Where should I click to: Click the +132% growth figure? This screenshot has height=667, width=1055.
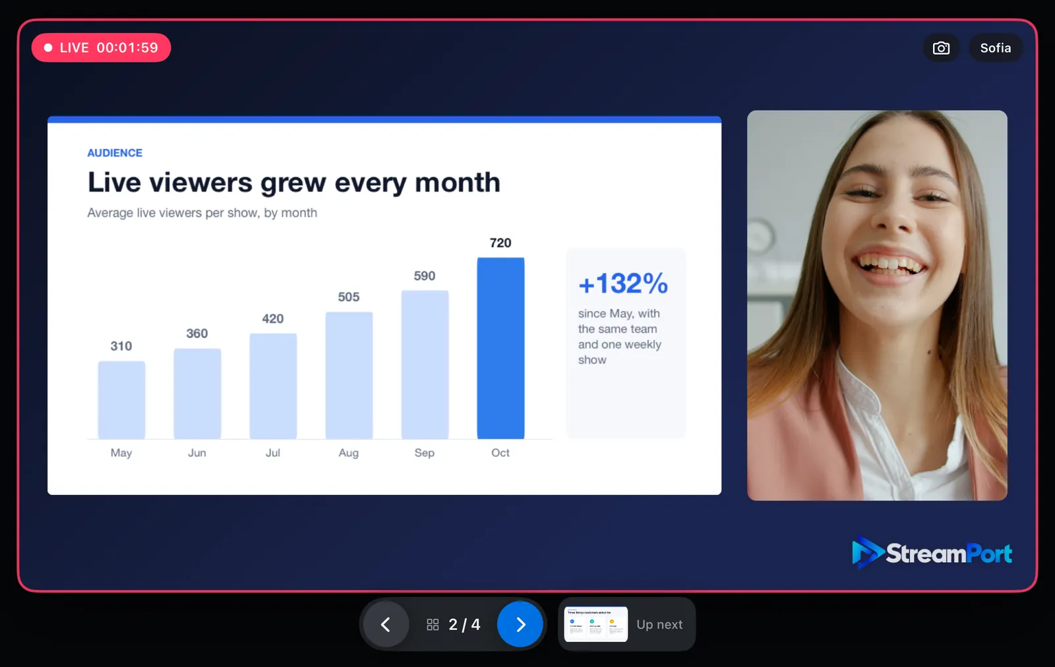tap(623, 283)
